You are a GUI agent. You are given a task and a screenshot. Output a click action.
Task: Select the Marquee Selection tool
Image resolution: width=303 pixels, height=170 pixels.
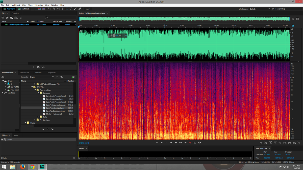[x=67, y=9]
